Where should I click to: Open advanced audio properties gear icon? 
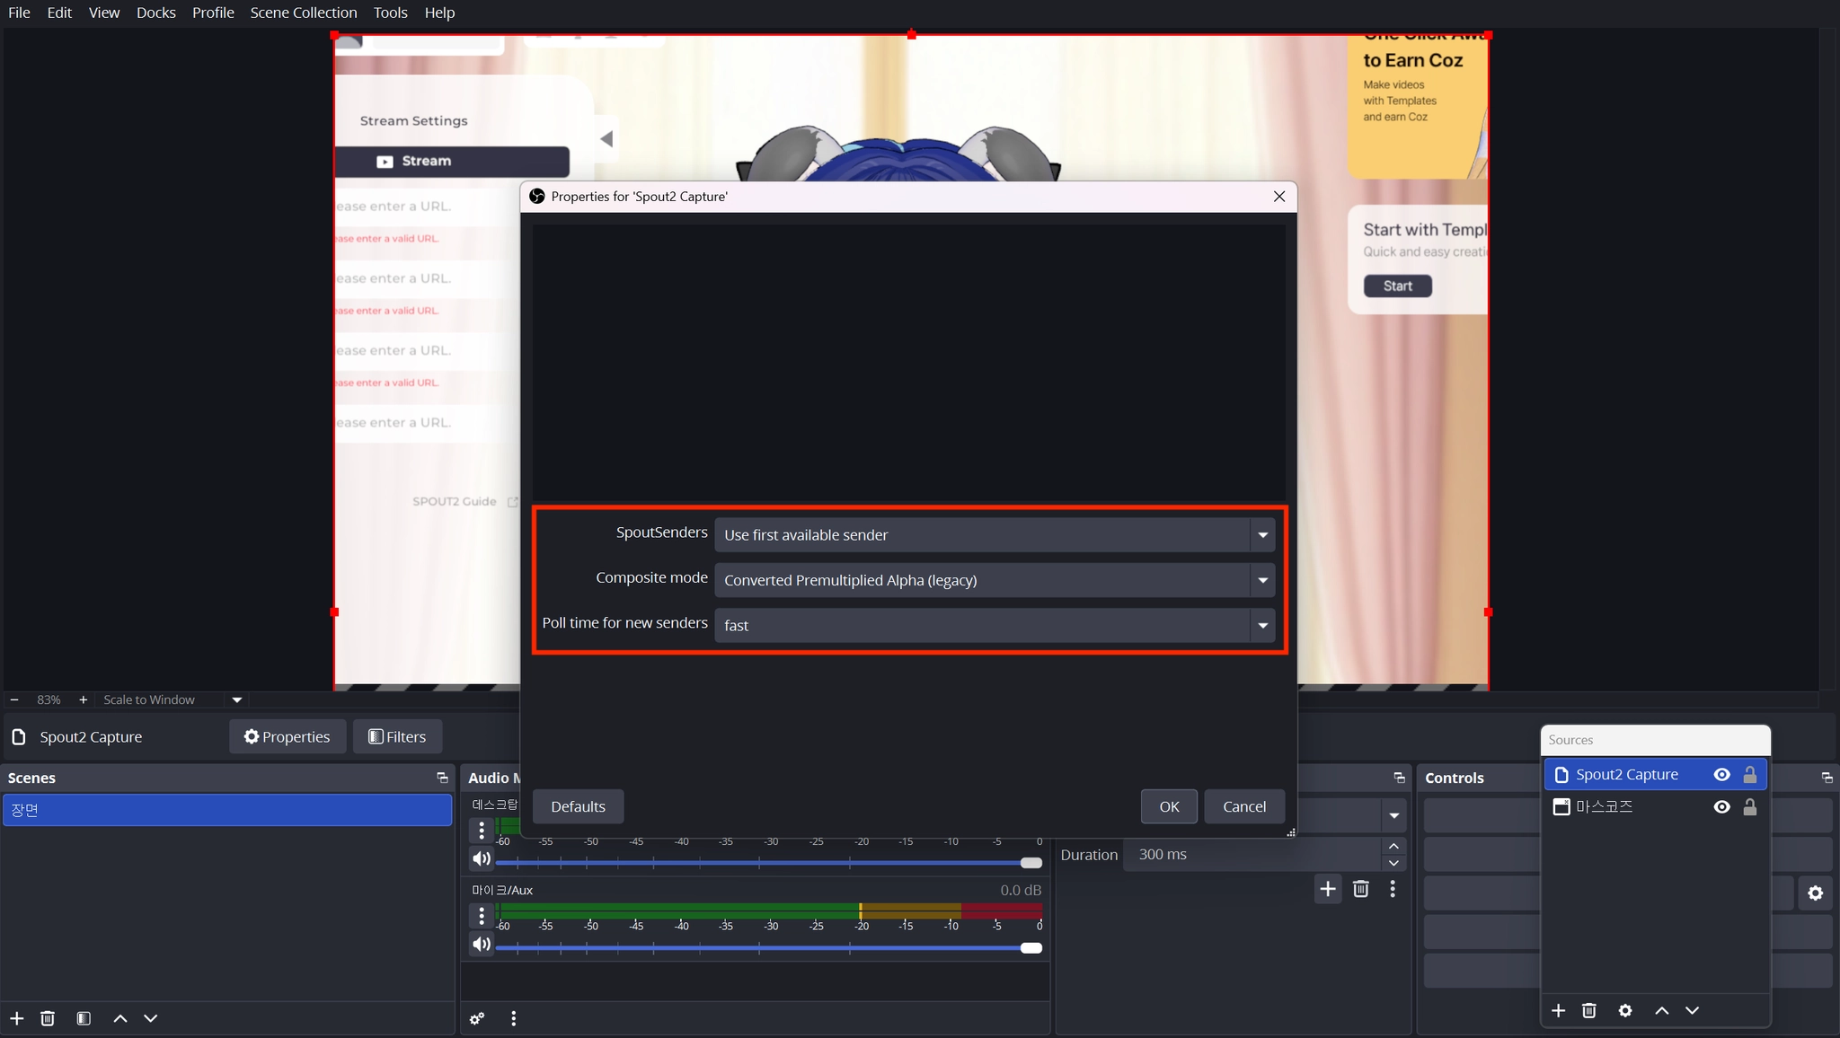(477, 1018)
